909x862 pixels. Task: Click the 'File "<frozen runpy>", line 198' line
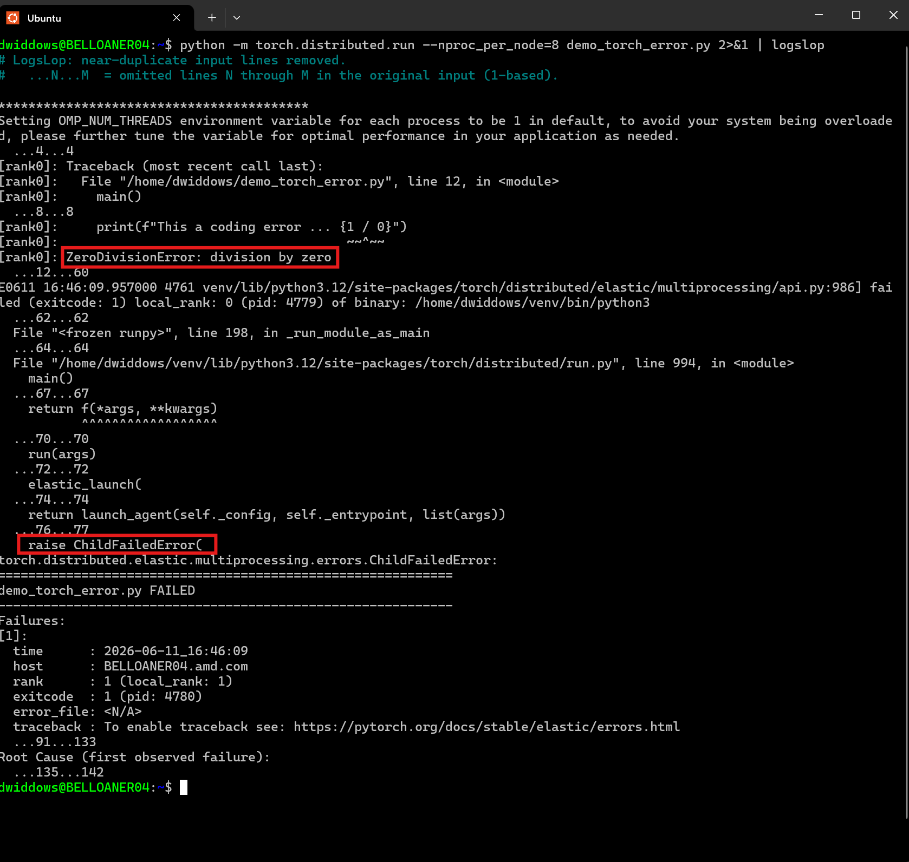[x=222, y=333]
